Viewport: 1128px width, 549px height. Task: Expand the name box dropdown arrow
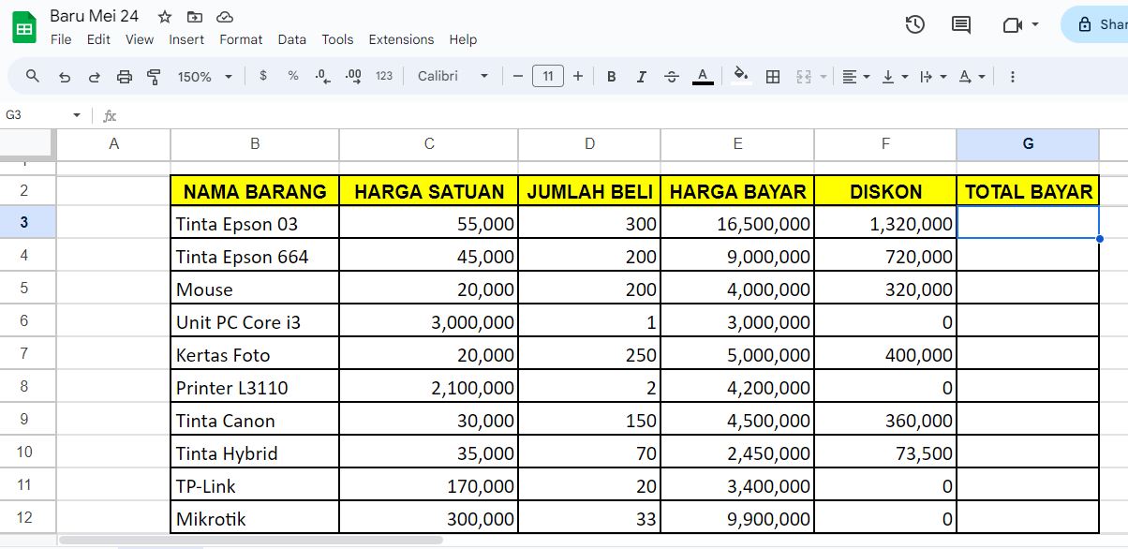77,115
